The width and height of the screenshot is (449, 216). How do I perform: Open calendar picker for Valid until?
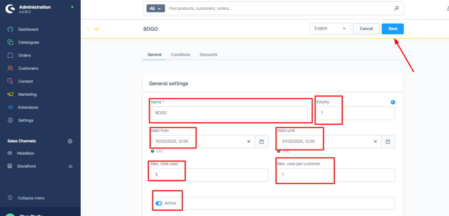[388, 142]
